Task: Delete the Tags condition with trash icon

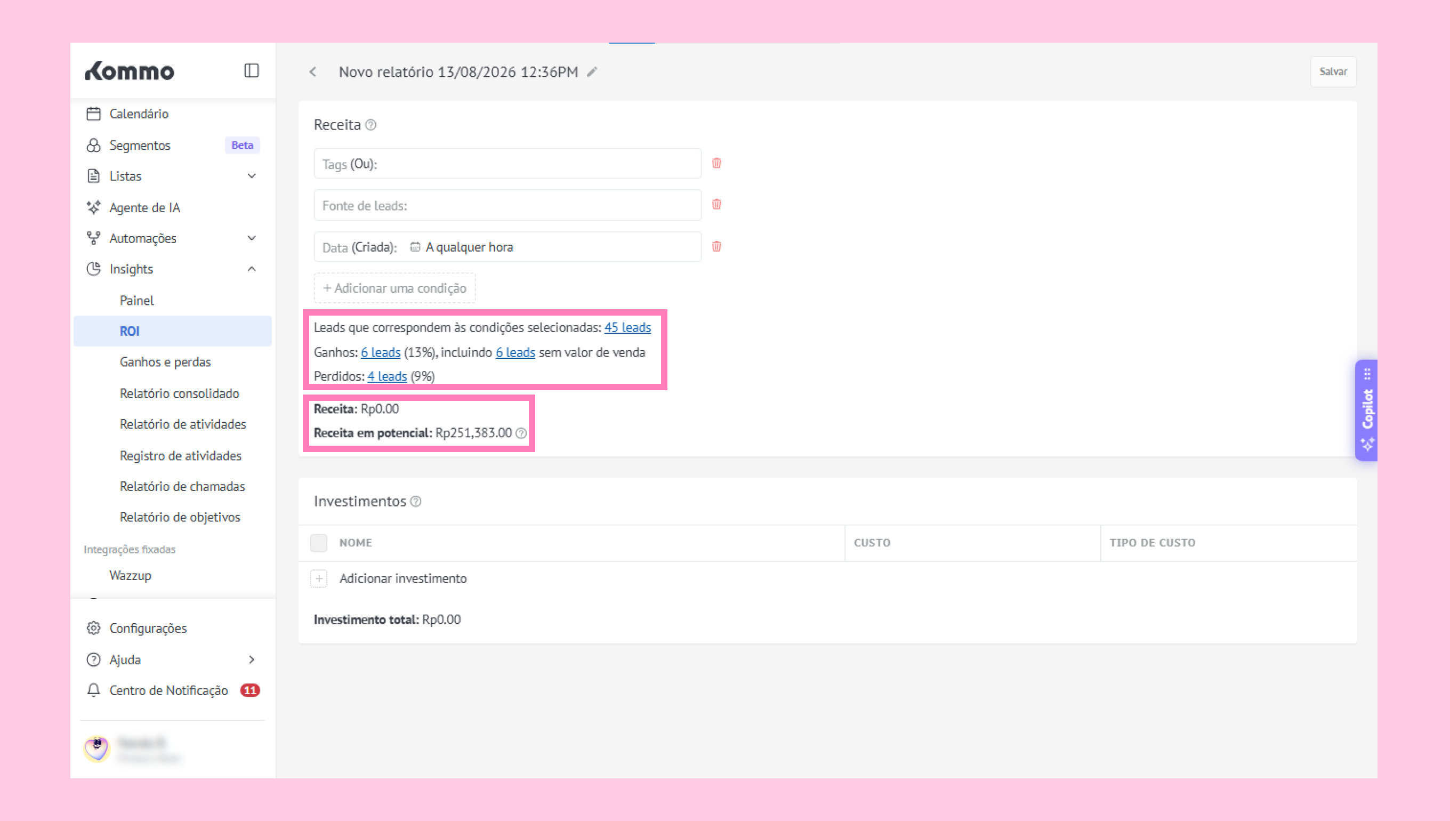Action: point(716,163)
